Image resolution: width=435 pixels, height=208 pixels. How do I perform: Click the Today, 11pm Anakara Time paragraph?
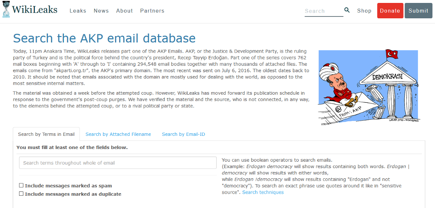pos(161,67)
